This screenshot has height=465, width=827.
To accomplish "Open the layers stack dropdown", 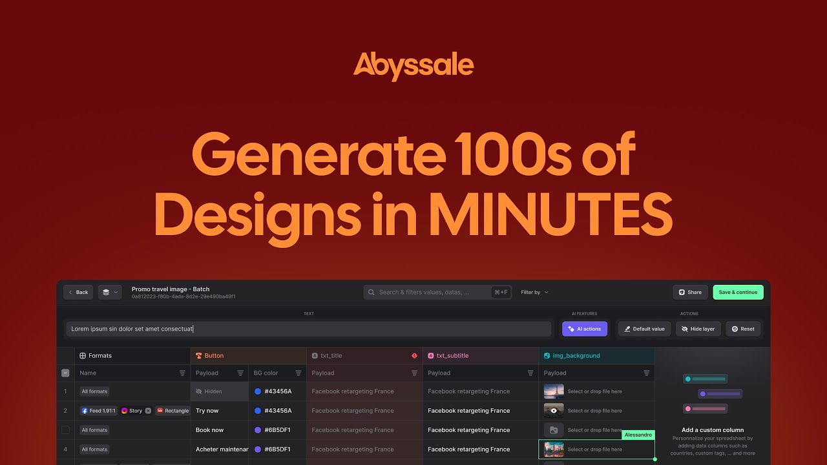I will tap(110, 292).
